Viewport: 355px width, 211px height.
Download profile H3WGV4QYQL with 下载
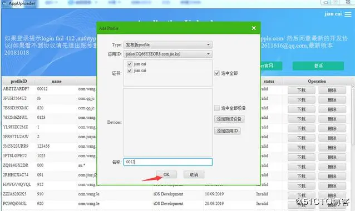(x=302, y=186)
